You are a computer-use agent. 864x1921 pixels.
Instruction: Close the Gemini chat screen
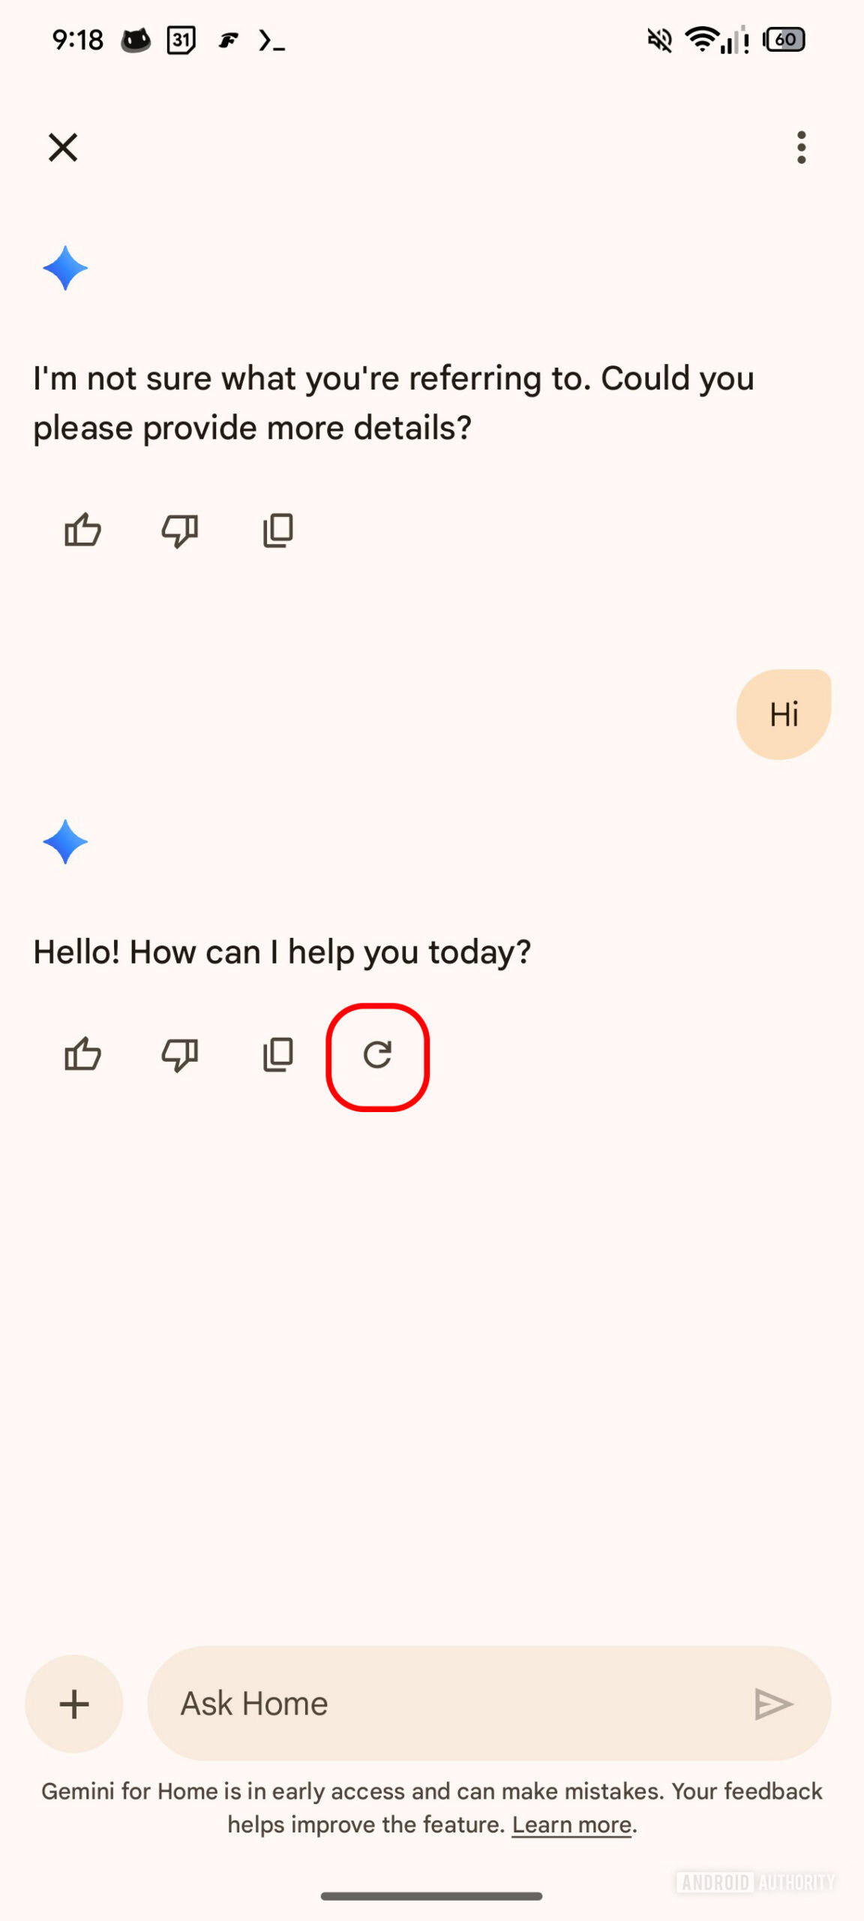(x=63, y=147)
